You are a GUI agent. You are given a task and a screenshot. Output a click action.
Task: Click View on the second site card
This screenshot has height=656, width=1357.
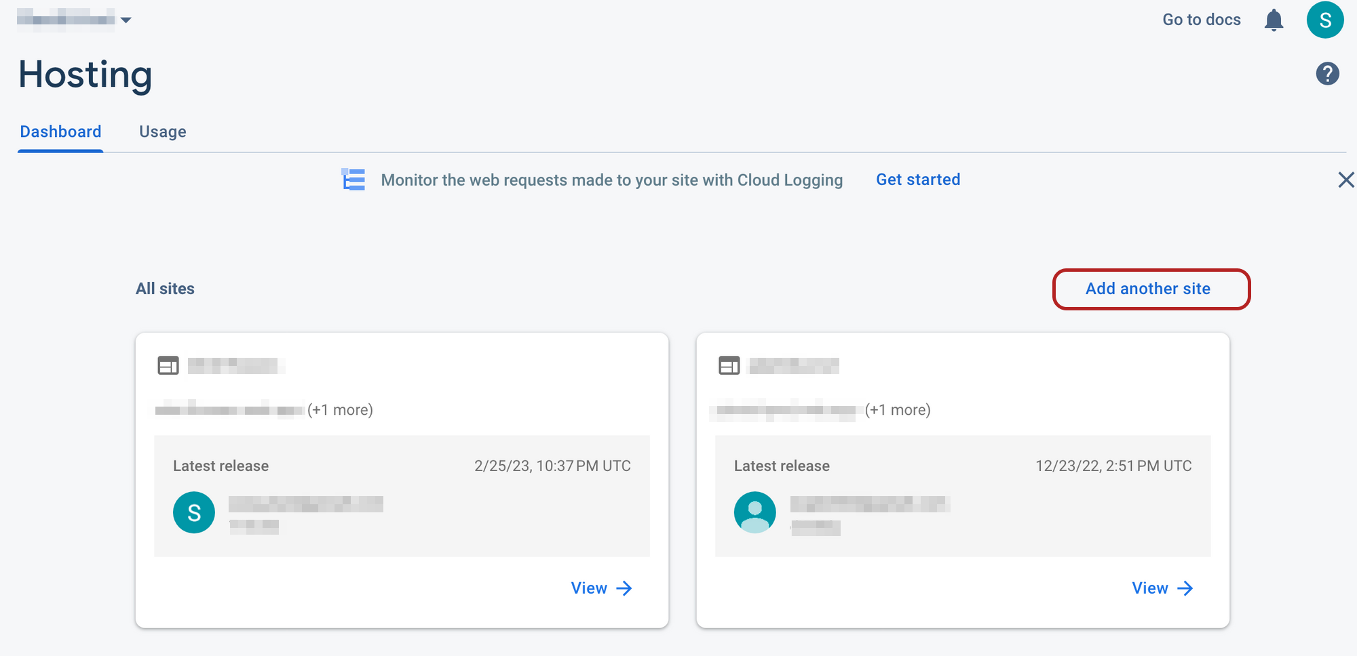tap(1162, 588)
